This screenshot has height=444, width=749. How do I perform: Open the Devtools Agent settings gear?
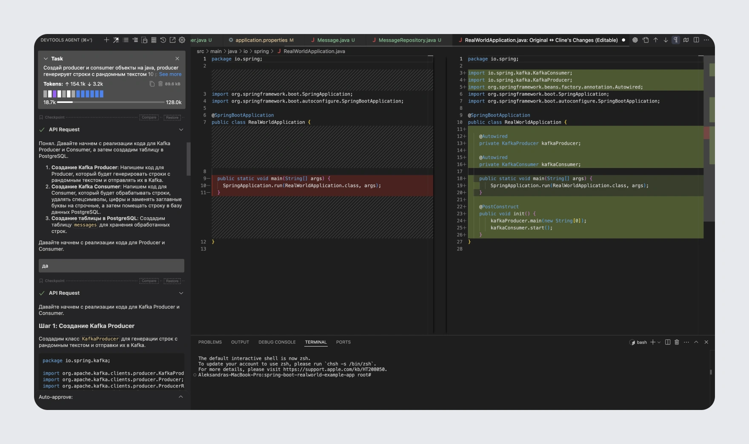tap(182, 40)
